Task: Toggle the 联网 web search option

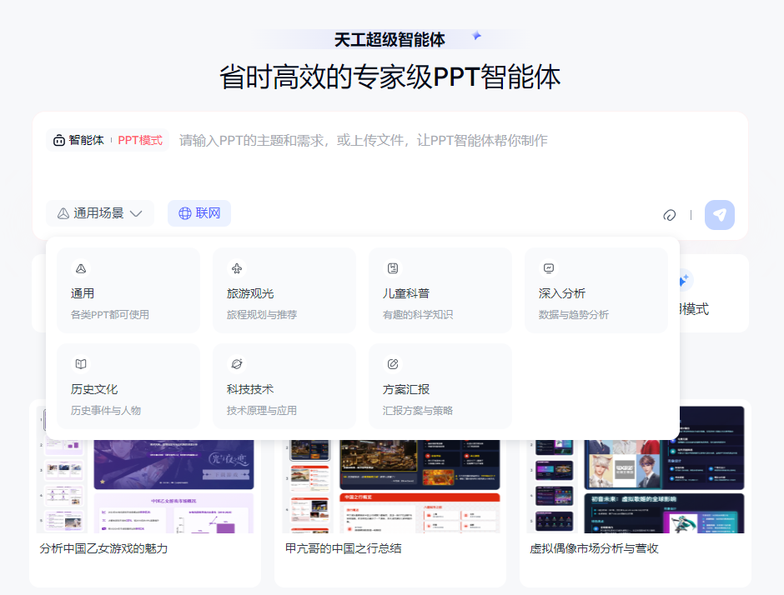Action: [199, 214]
